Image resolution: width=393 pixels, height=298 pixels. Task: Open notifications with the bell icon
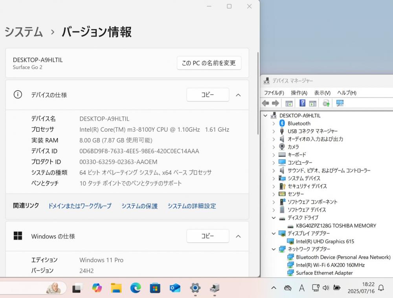(381, 288)
